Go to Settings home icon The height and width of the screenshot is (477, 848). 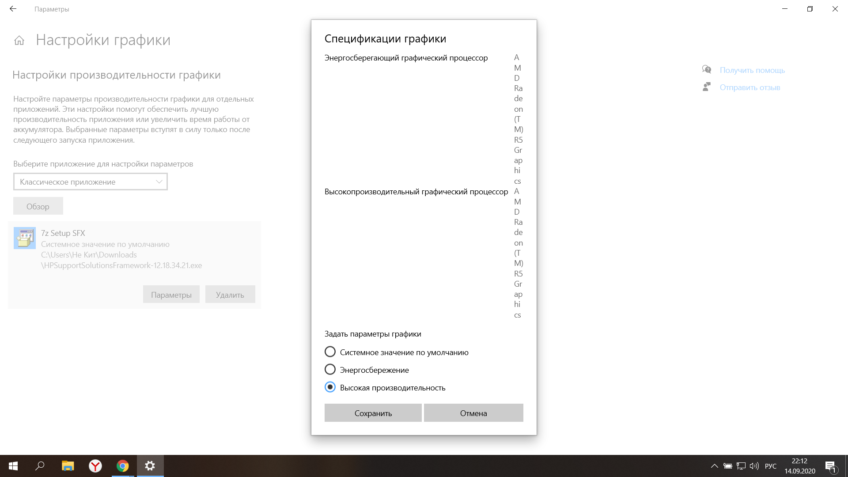(x=19, y=41)
